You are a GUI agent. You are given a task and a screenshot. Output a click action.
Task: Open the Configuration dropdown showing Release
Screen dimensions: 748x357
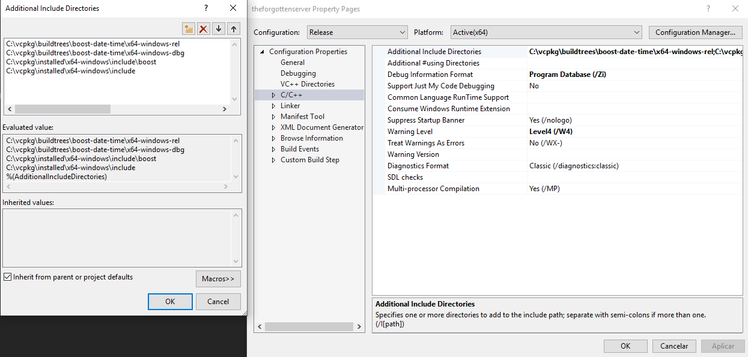[357, 32]
